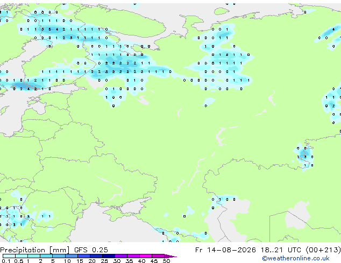
Task: Pick the legend swatch between 0.1 and 0.5
Action: pos(9,256)
